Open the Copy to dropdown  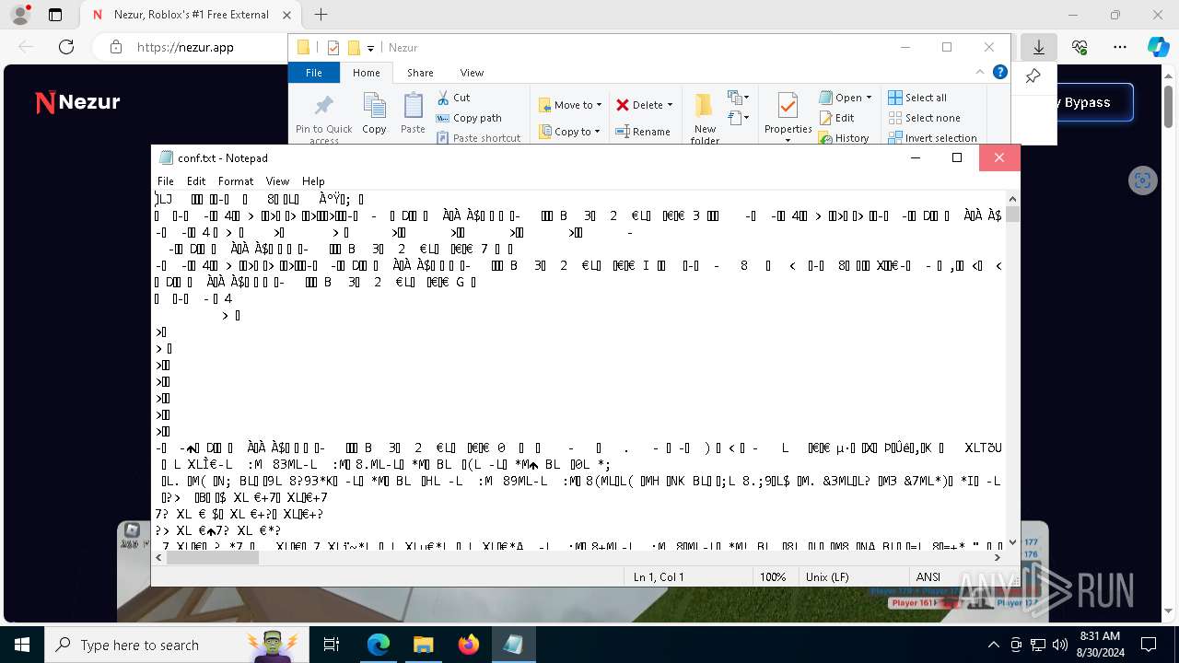tap(570, 132)
